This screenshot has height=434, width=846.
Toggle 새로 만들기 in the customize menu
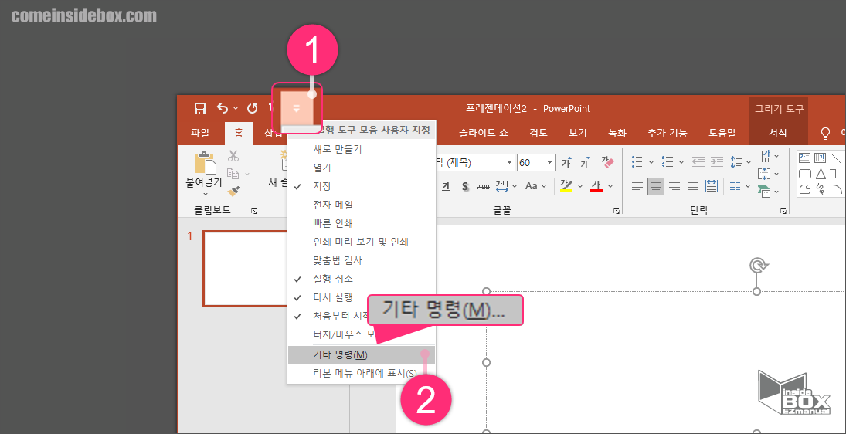tap(361, 149)
